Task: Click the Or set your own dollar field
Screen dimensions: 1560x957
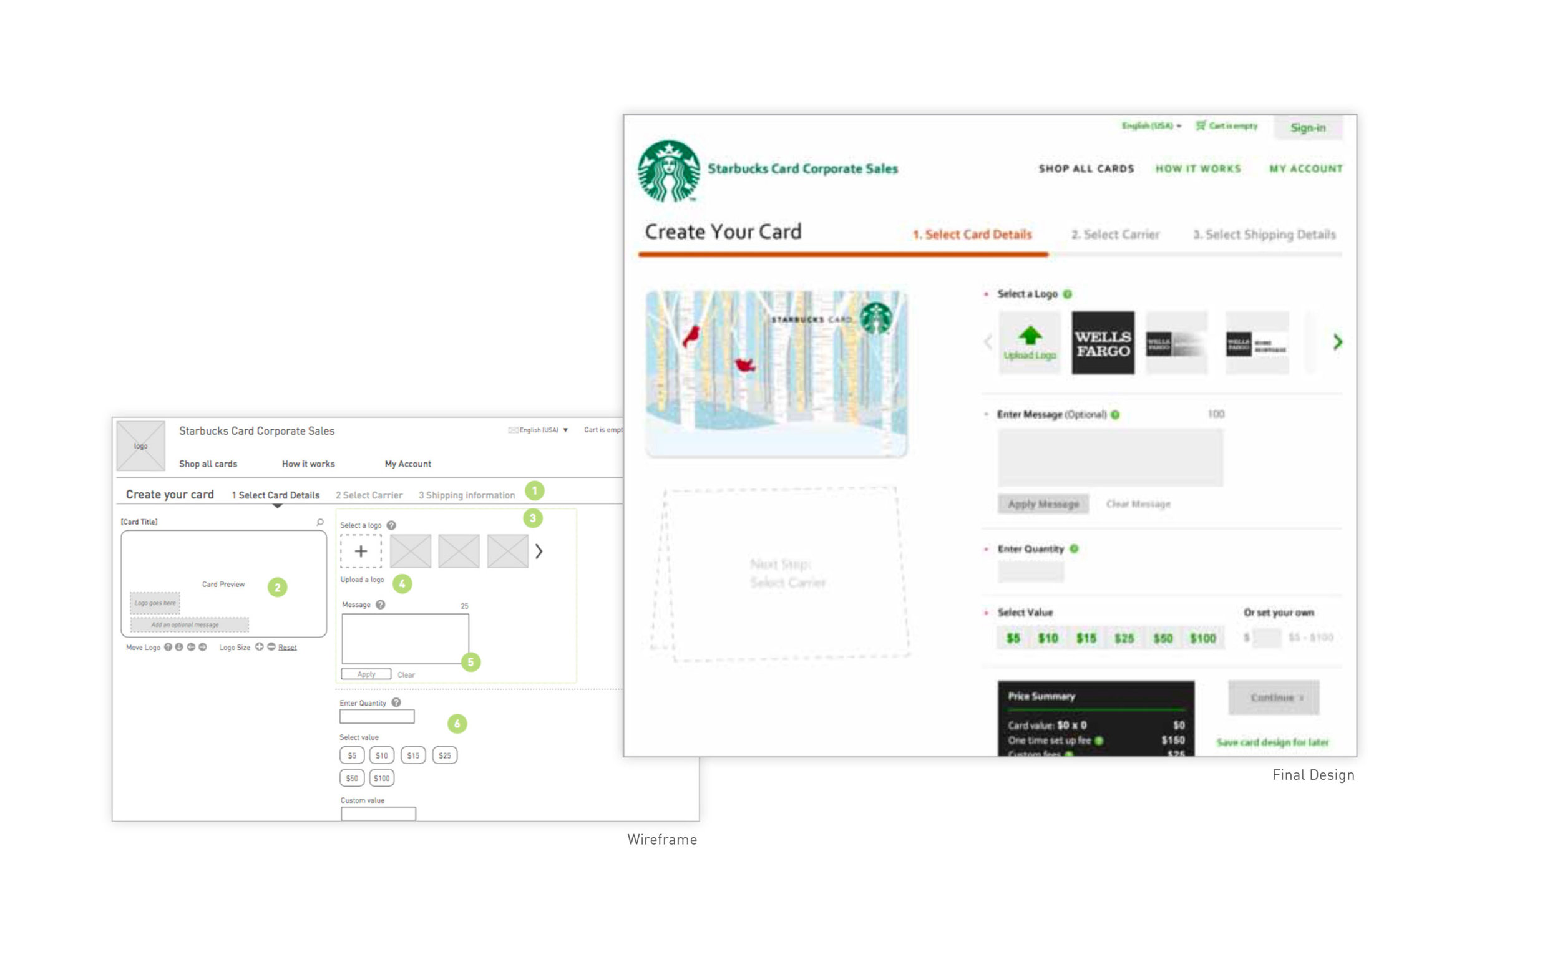Action: tap(1267, 638)
